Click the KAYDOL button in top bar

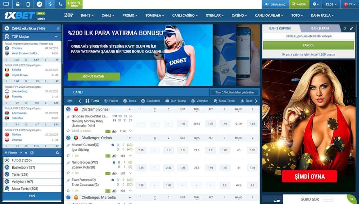pos(299,4)
